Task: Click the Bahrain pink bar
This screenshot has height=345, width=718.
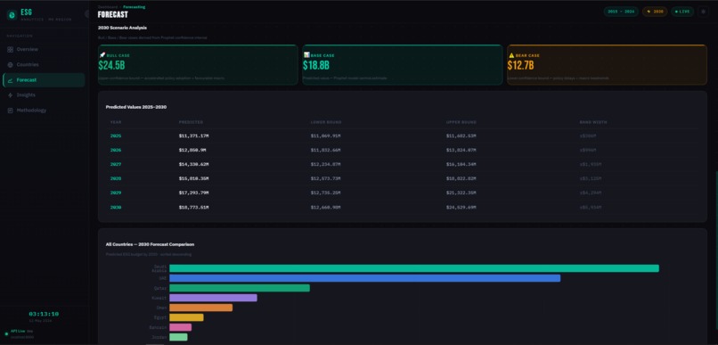Action: 181,327
